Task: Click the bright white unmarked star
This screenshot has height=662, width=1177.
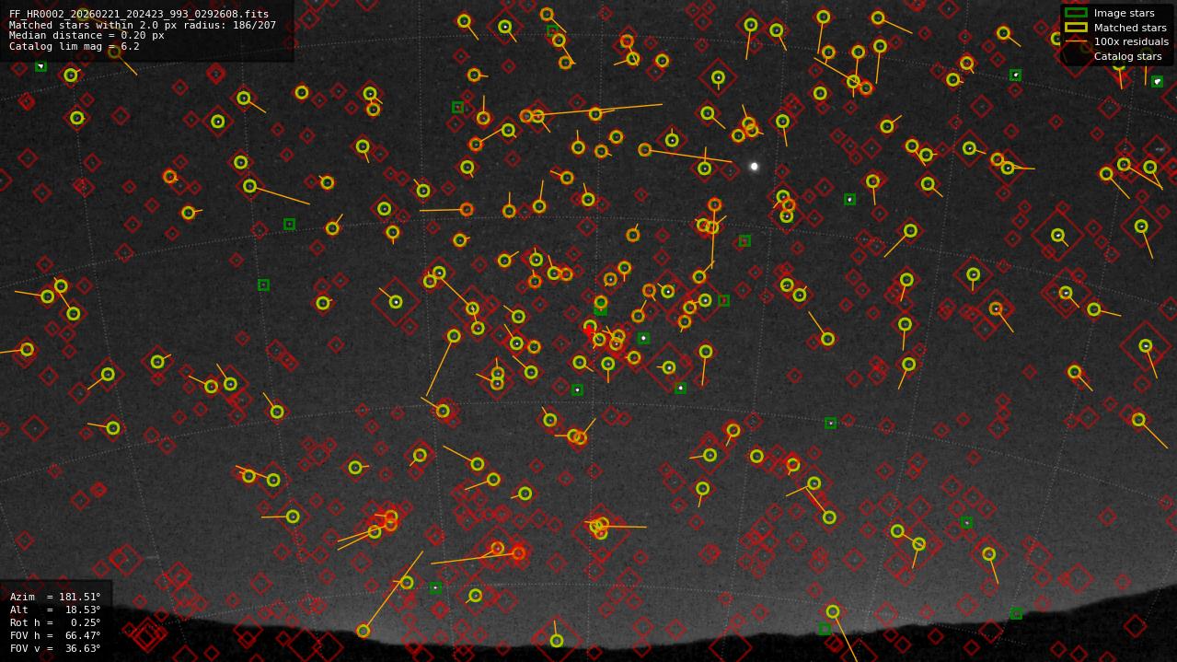Action: click(x=754, y=167)
